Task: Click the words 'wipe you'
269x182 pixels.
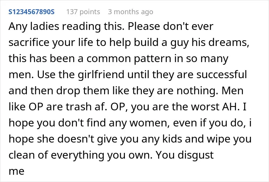Action: point(229,139)
